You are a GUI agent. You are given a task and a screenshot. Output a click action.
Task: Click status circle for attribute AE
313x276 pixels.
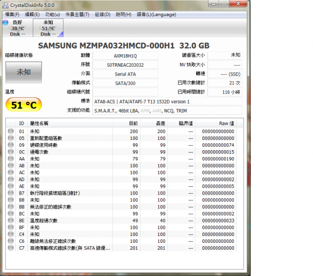pos(11,186)
